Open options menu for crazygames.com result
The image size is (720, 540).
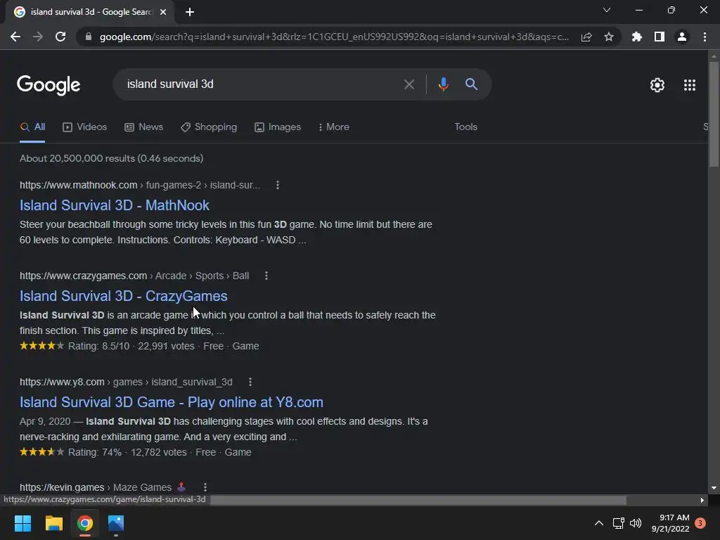pyautogui.click(x=266, y=276)
